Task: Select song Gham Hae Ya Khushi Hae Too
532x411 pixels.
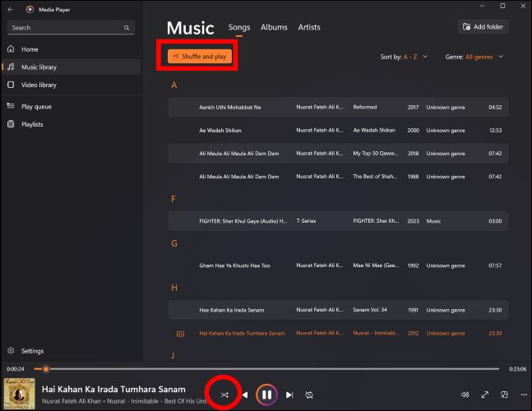Action: (338, 266)
